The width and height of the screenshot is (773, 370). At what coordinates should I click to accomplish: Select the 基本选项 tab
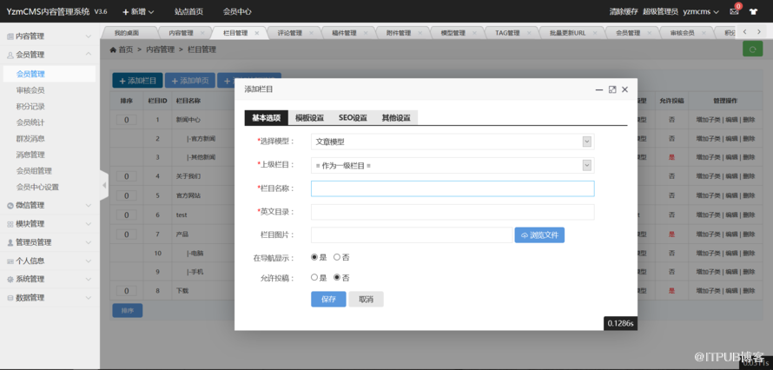click(x=267, y=118)
